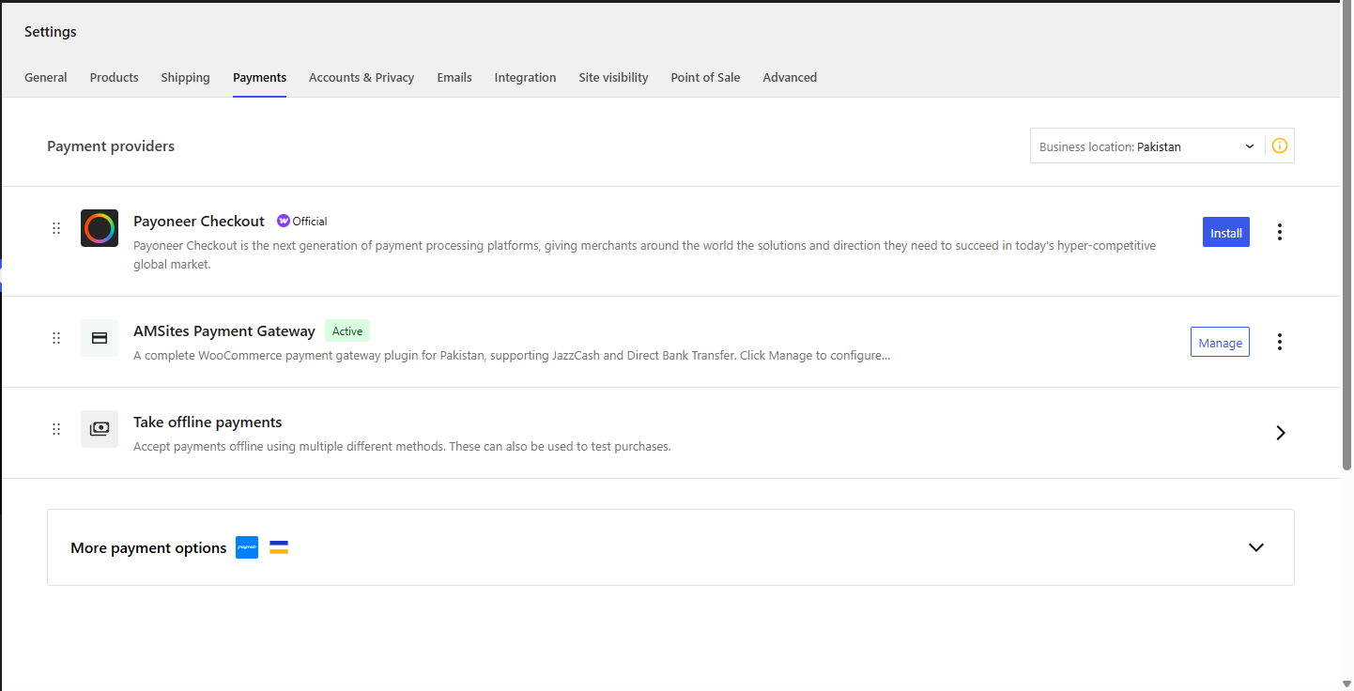The width and height of the screenshot is (1354, 691).
Task: Grab the drag handle beside Take offline payments
Action: [x=56, y=429]
